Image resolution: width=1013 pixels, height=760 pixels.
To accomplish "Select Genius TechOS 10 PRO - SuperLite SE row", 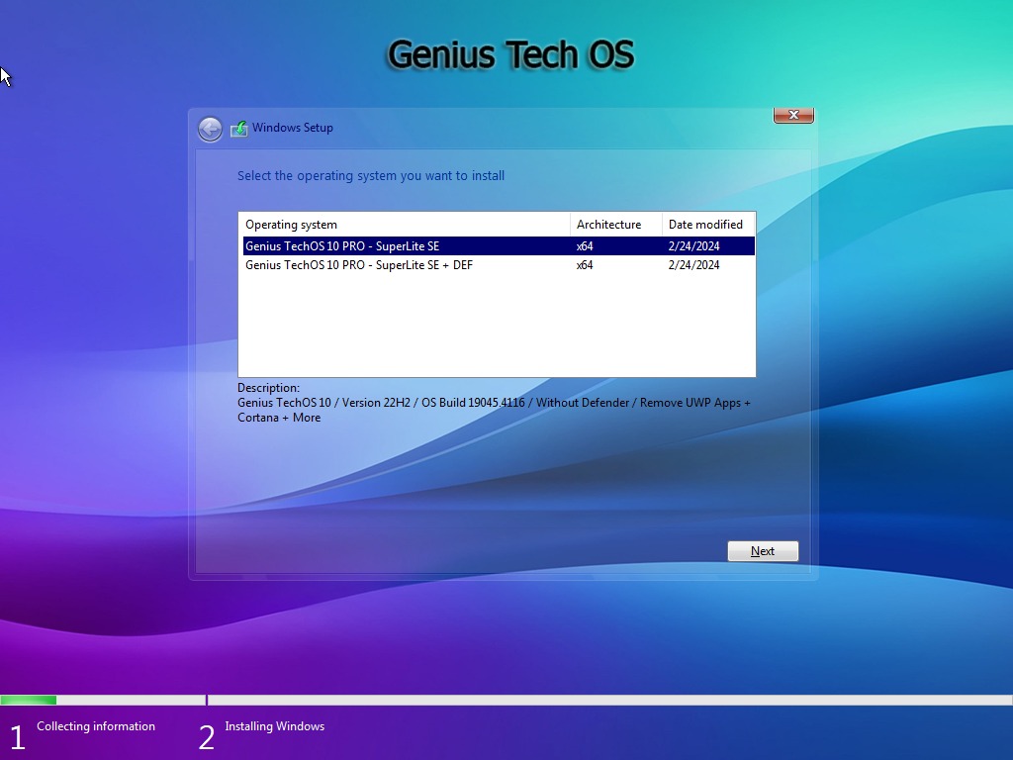I will 499,246.
